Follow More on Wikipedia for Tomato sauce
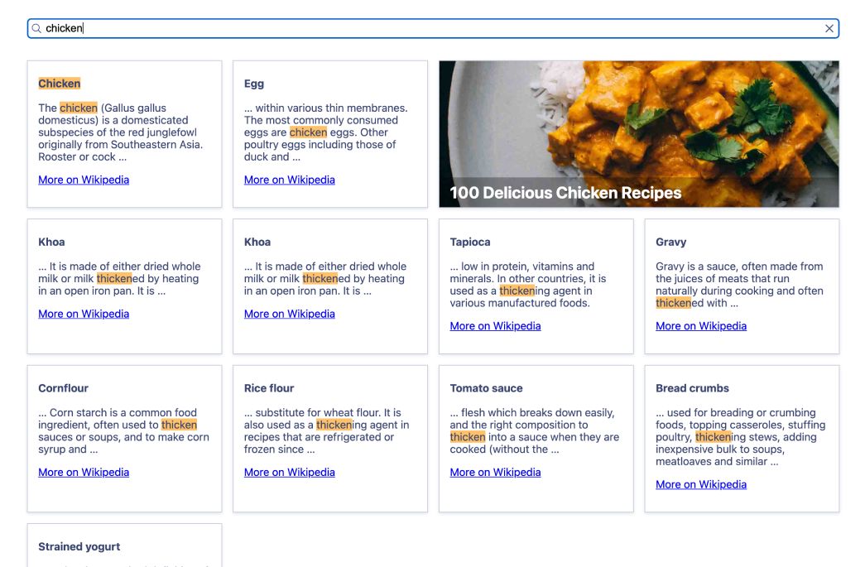Image resolution: width=865 pixels, height=567 pixels. click(x=495, y=472)
